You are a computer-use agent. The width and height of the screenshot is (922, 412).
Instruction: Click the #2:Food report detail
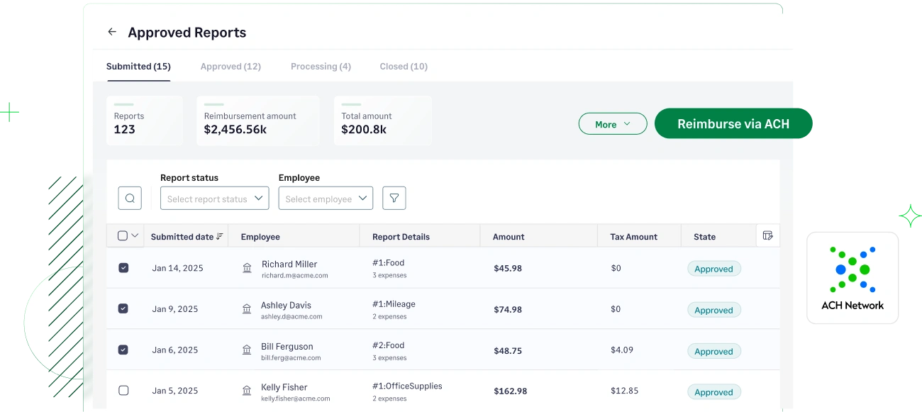388,345
